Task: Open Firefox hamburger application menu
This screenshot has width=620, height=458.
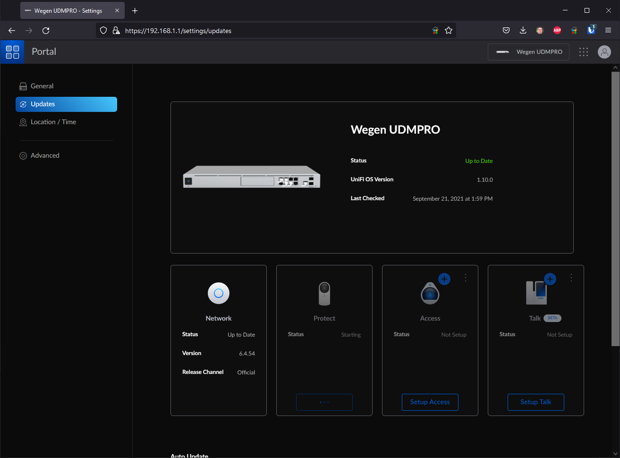Action: click(x=608, y=31)
